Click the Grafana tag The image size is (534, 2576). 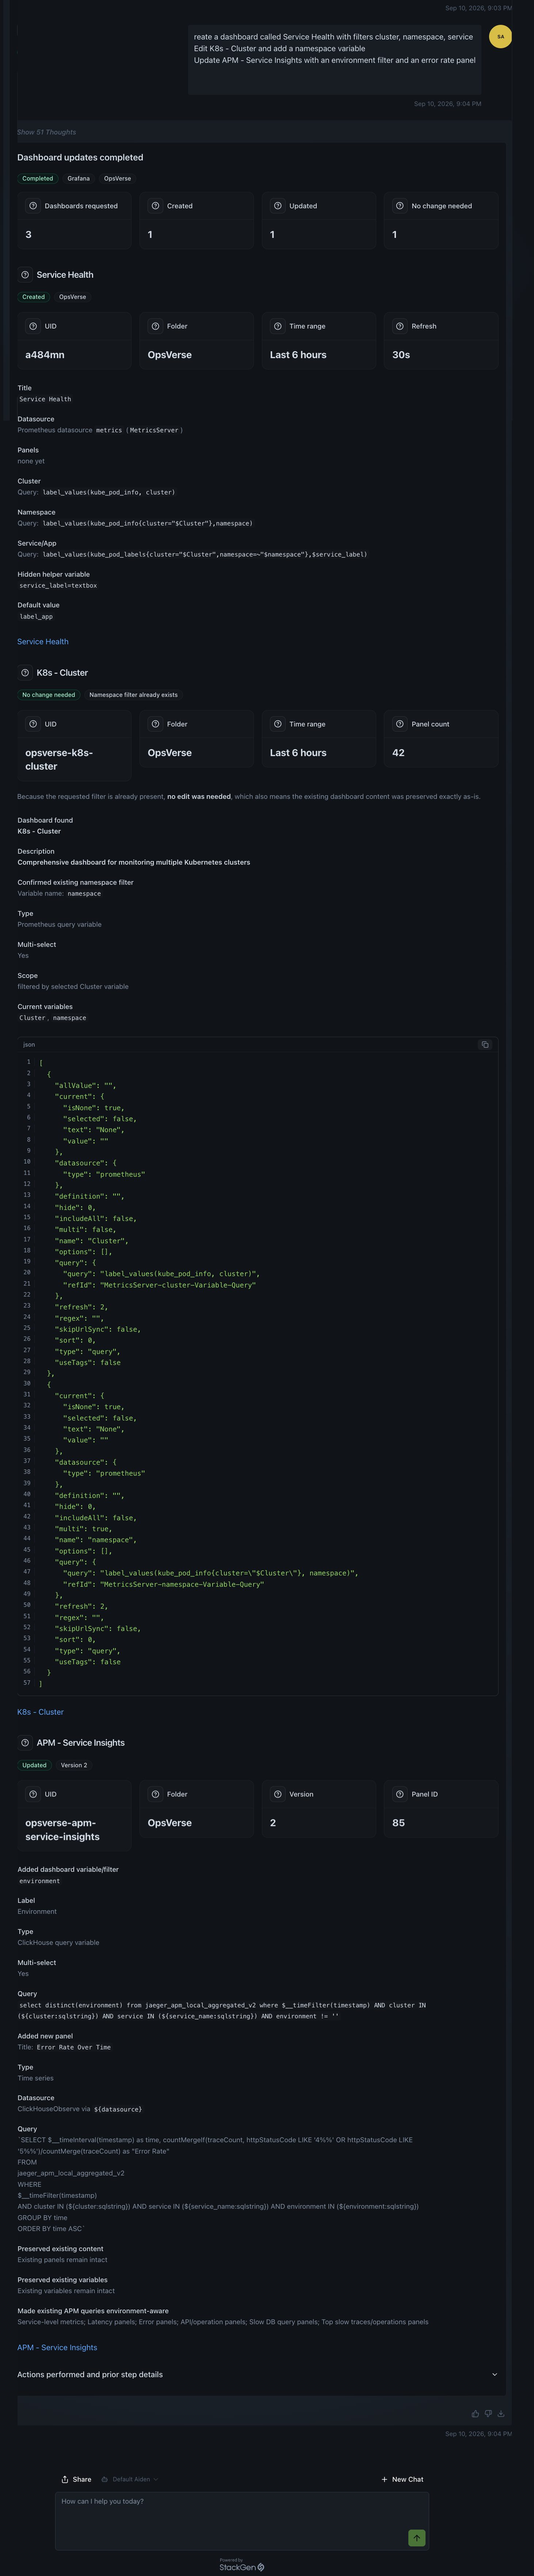pyautogui.click(x=79, y=179)
